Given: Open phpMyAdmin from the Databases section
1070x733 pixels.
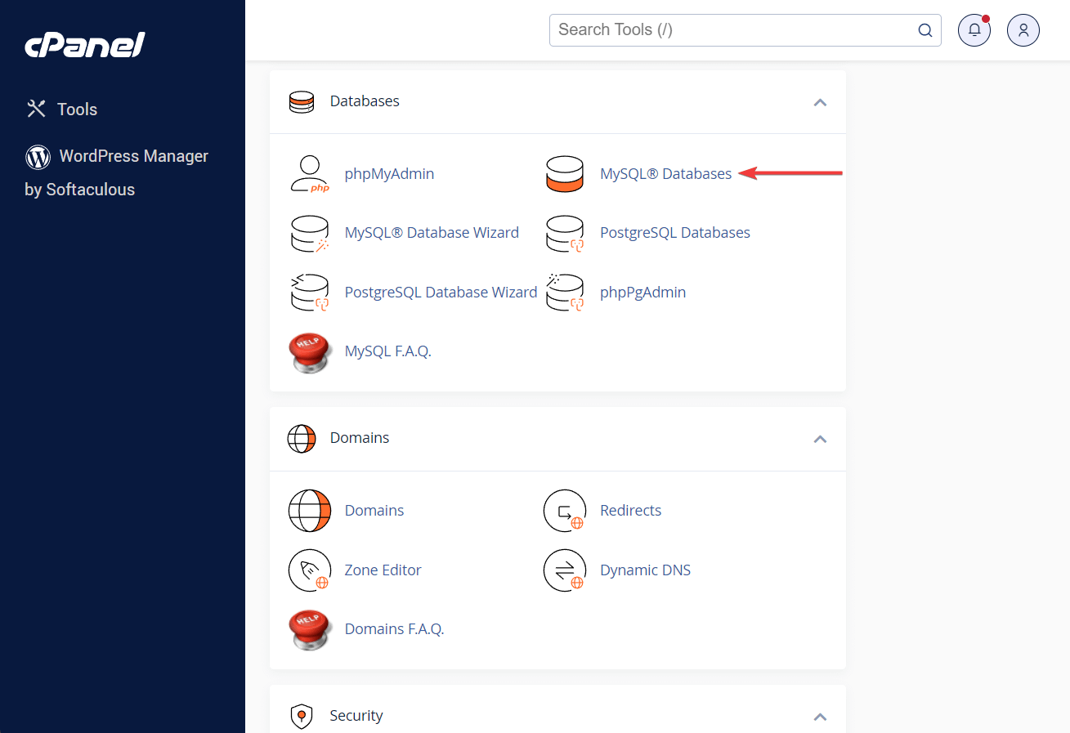Looking at the screenshot, I should (x=389, y=173).
